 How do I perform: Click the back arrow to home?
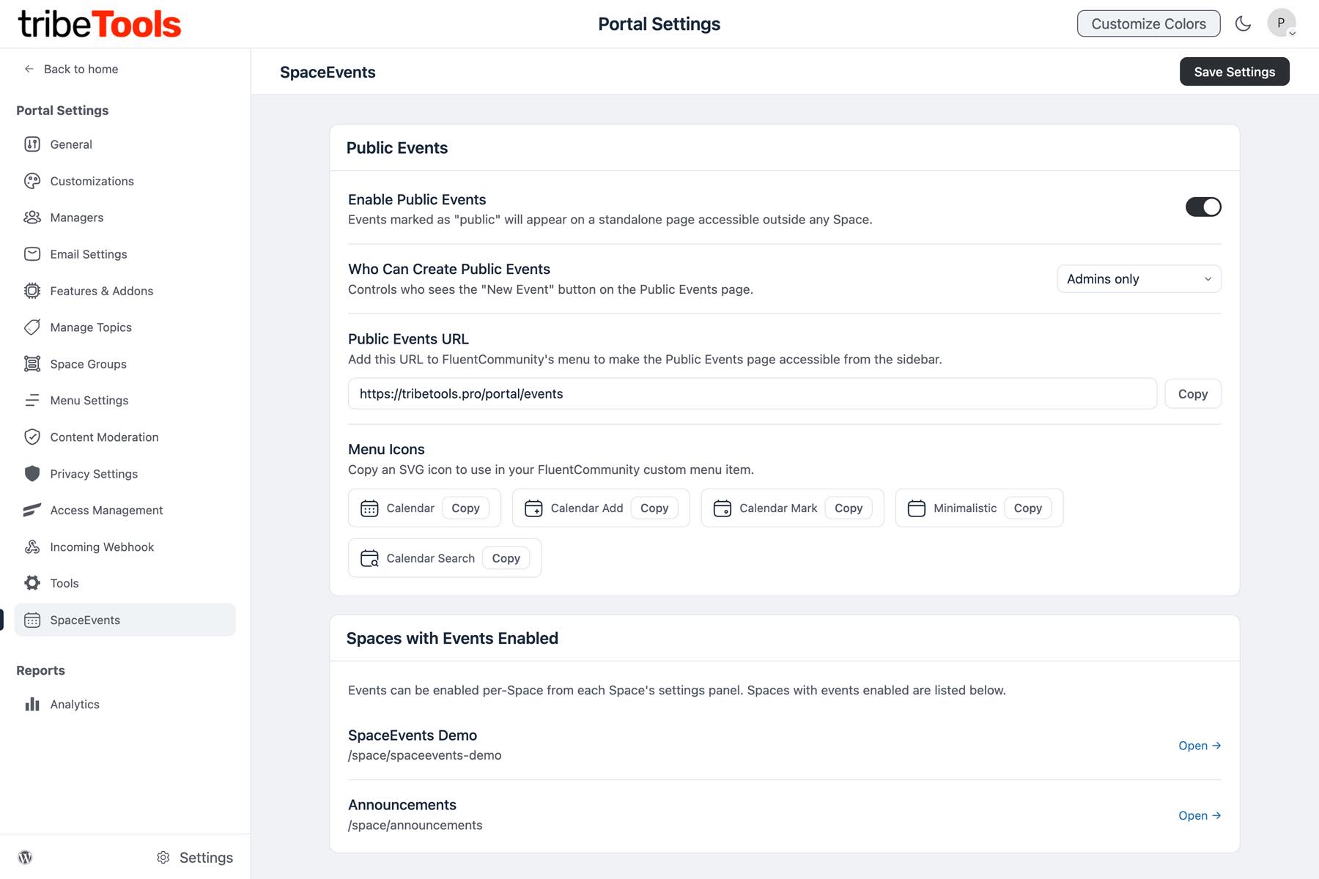pos(29,69)
